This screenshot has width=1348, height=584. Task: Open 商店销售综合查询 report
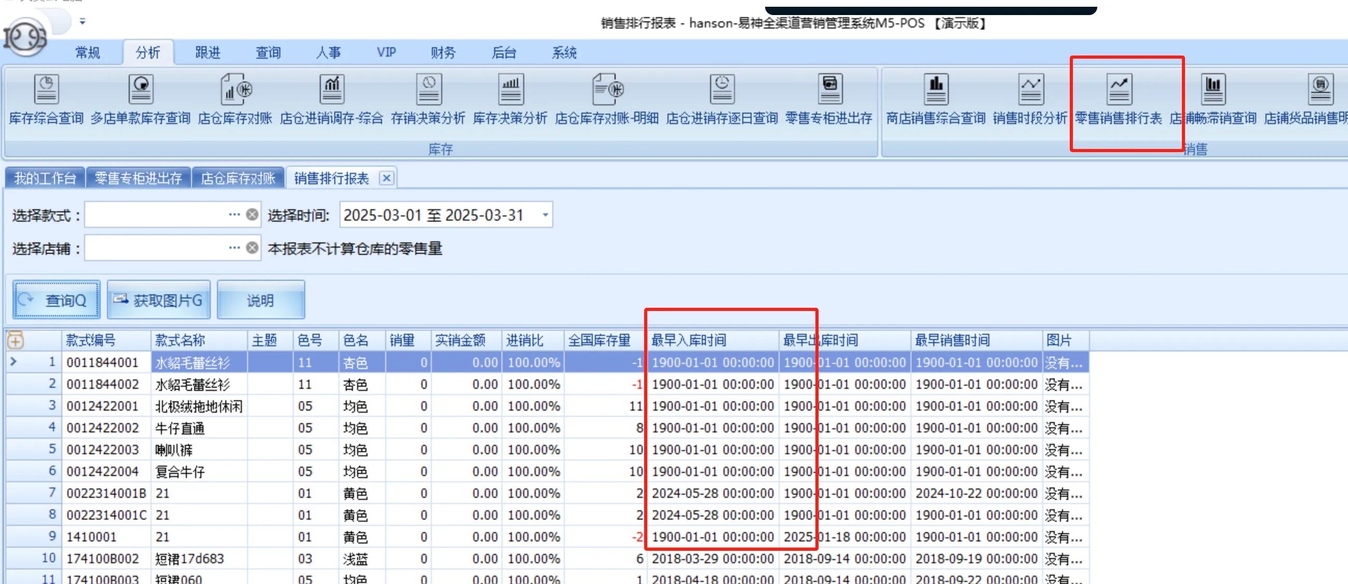[x=936, y=100]
